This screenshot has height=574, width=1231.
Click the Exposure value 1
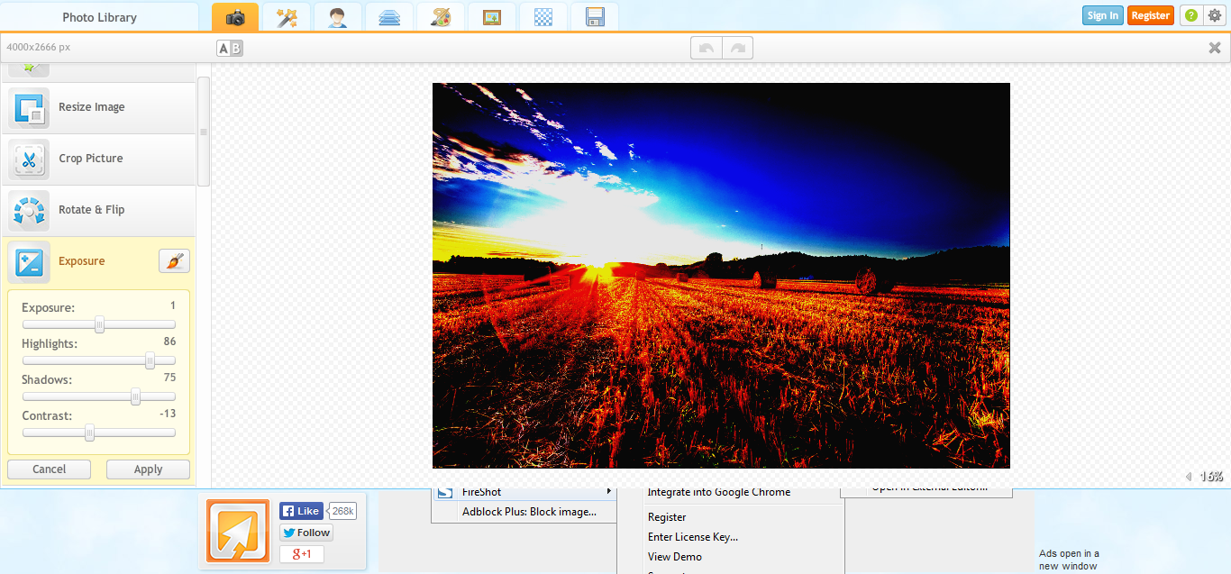click(173, 306)
